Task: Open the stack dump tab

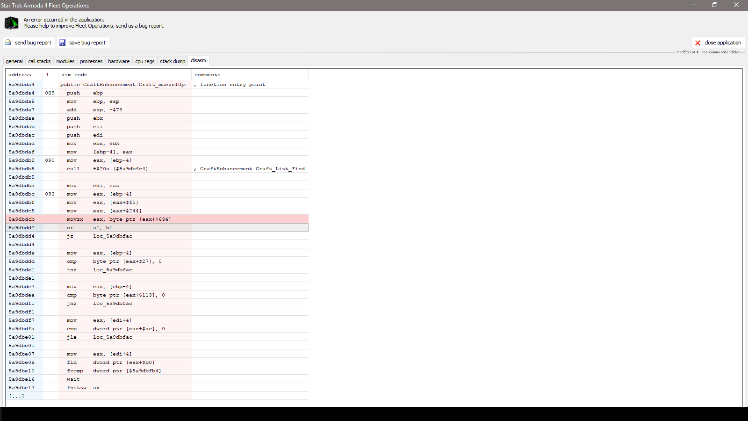Action: pyautogui.click(x=173, y=61)
